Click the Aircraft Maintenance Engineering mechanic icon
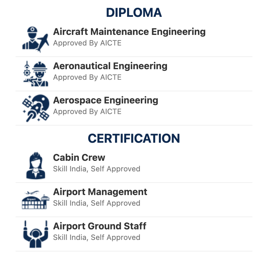The height and width of the screenshot is (258, 253). click(36, 40)
